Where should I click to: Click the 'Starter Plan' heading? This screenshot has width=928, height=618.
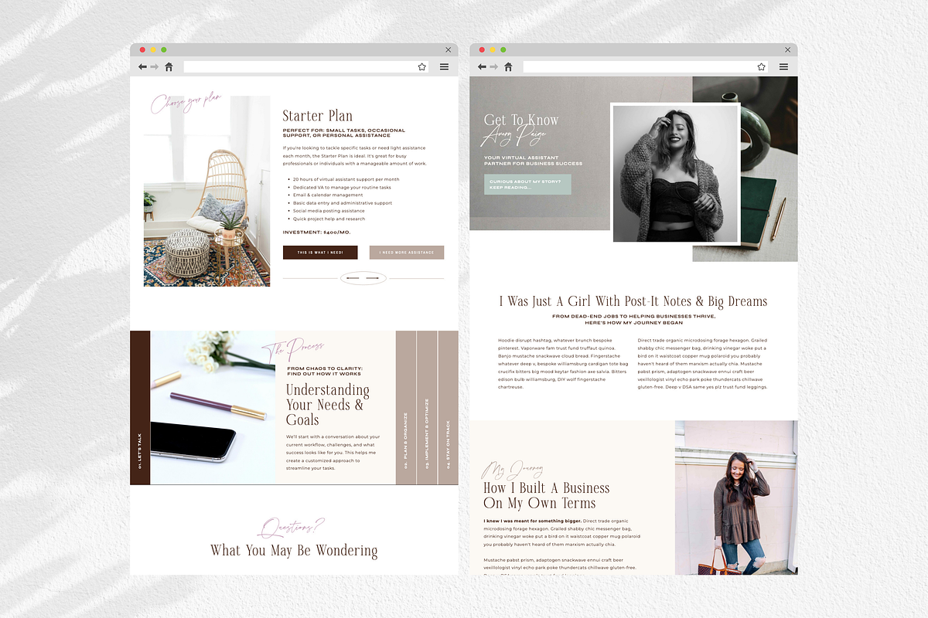click(x=318, y=117)
